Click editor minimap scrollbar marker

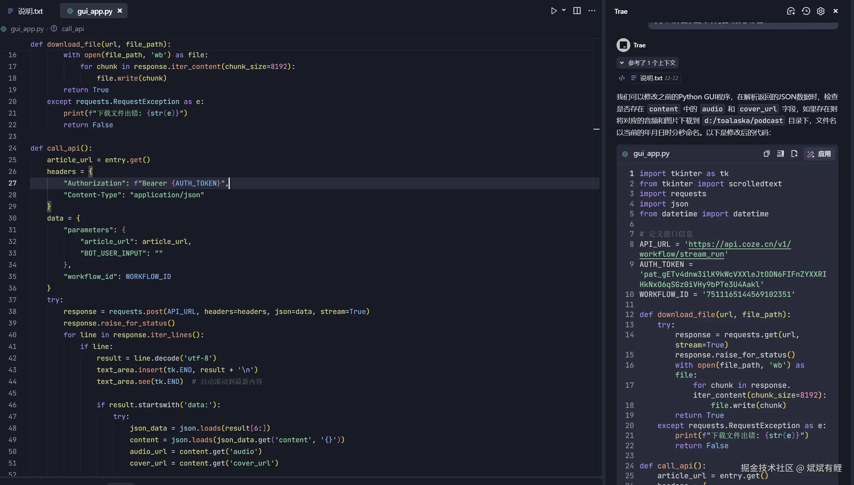click(596, 129)
